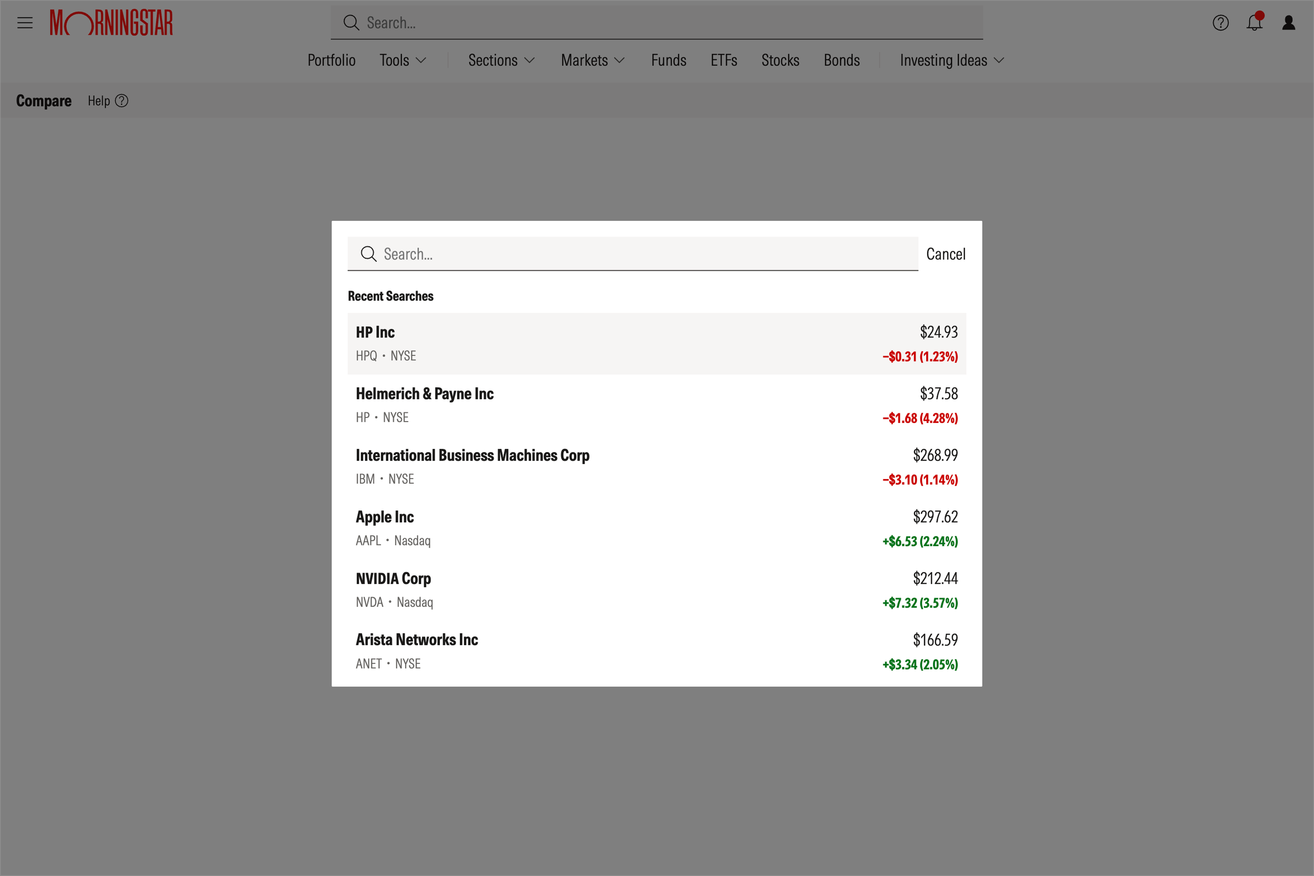Viewport: 1314px width, 876px height.
Task: Expand the Markets dropdown
Action: click(593, 60)
